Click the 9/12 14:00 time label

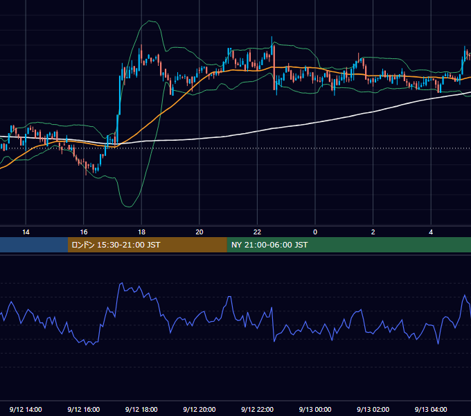[26, 409]
